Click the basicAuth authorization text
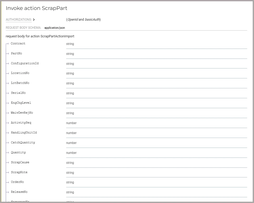 pyautogui.click(x=92, y=20)
